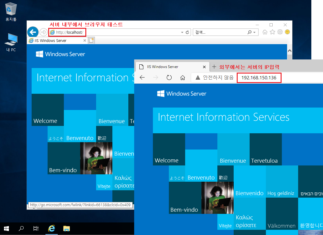Viewport: 323px width, 235px height.
Task: Click the 192.168.150.136 address field in Edge
Action: pos(259,78)
